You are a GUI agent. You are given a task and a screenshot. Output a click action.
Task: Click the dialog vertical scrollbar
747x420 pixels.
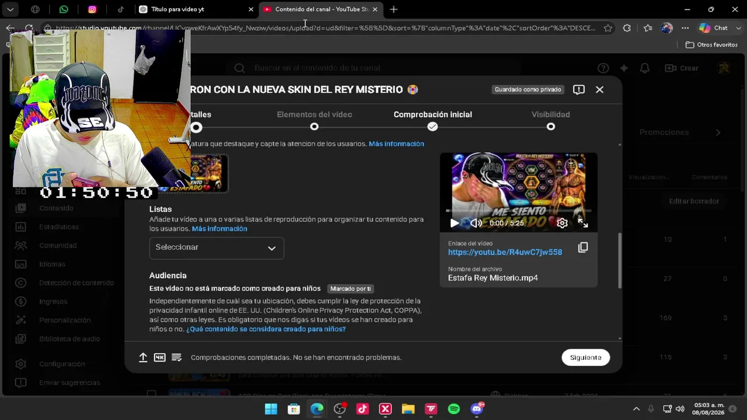(619, 260)
